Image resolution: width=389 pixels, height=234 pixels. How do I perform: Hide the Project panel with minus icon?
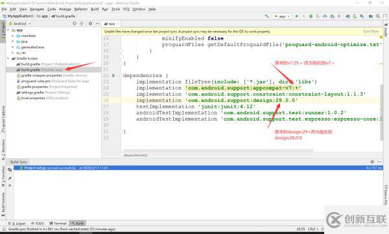97,23
